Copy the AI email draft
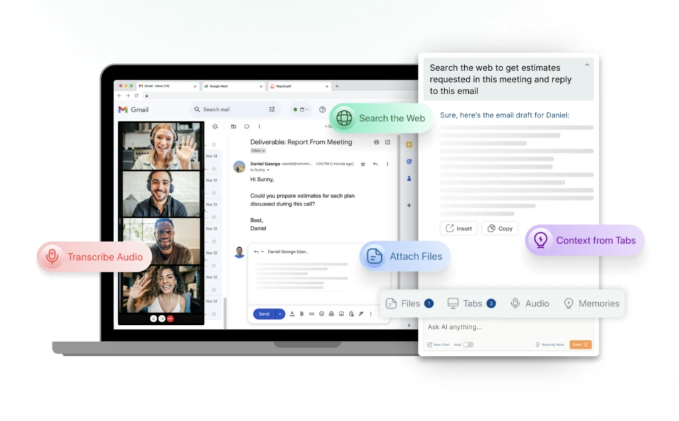Viewport: 679px width, 421px height. point(500,228)
